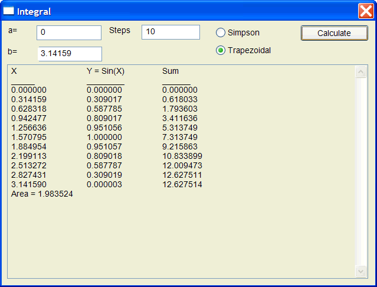This screenshot has height=287, width=377.
Task: Select X value 2.513272
Action: point(29,165)
